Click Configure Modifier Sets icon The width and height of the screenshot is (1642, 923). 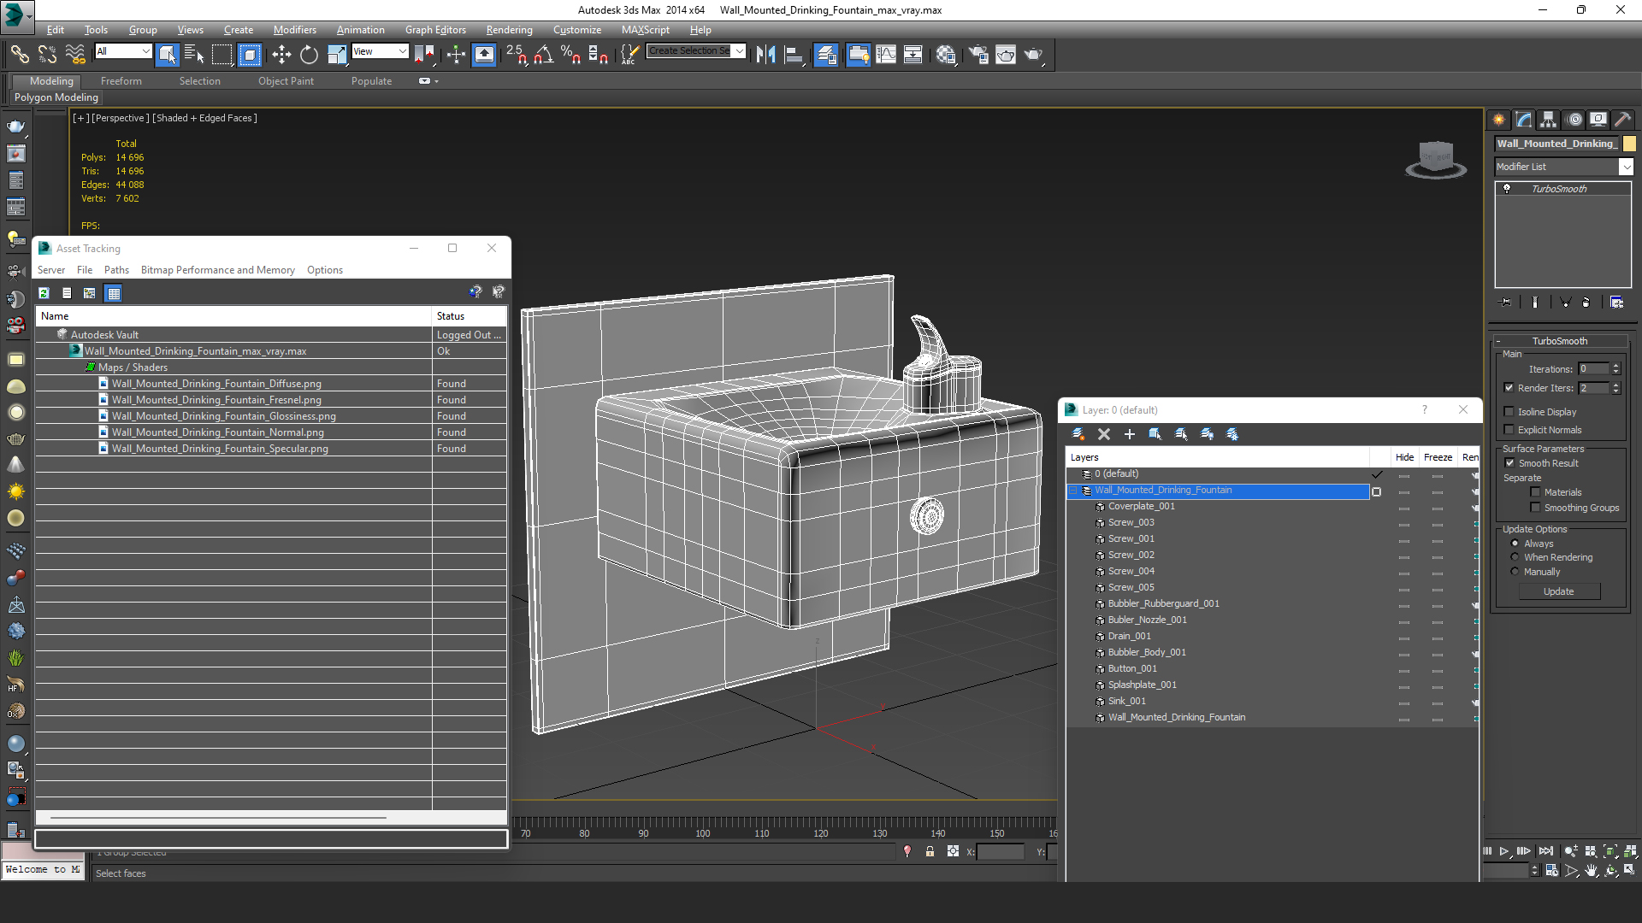pyautogui.click(x=1616, y=303)
